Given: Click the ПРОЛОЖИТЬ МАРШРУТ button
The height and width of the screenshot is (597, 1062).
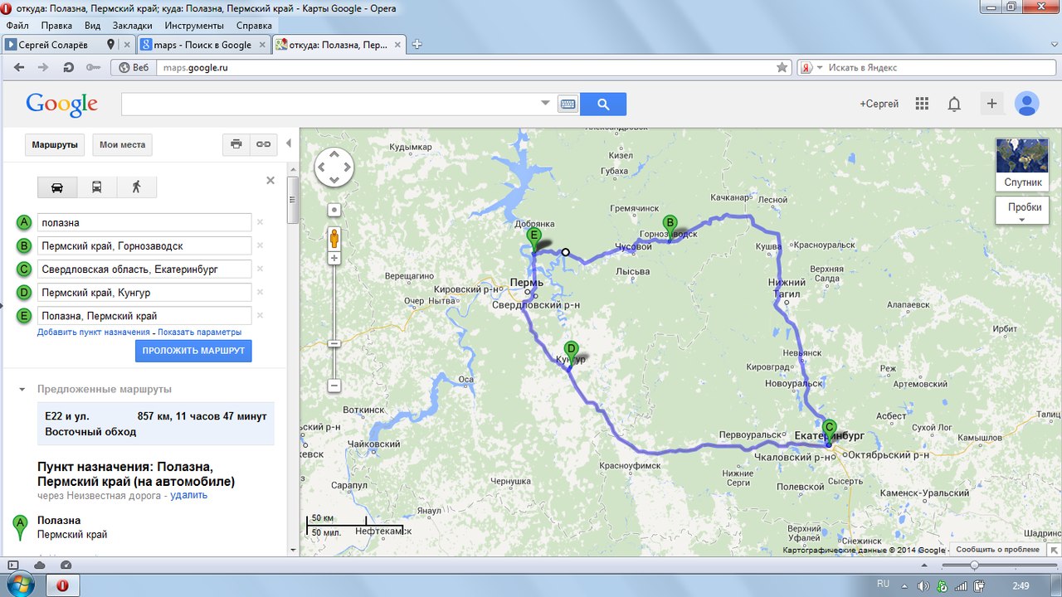Looking at the screenshot, I should (193, 351).
